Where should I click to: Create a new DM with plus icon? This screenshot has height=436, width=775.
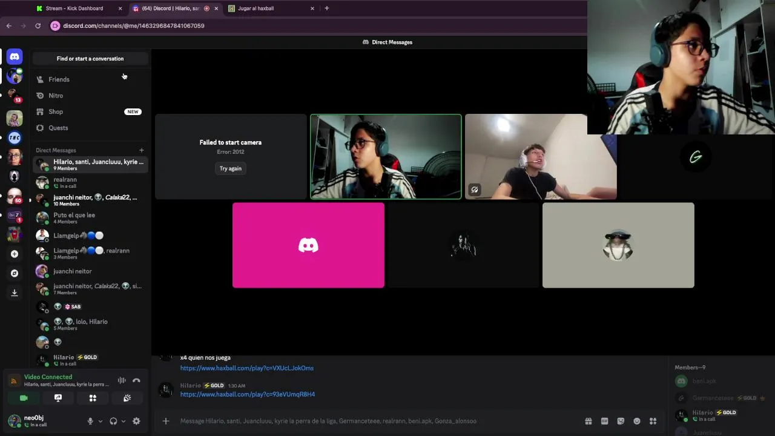(141, 150)
